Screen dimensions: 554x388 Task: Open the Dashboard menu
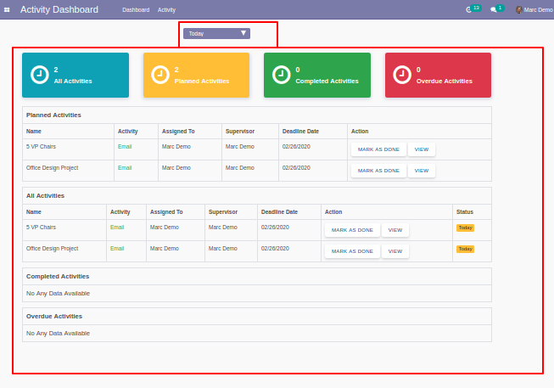click(136, 10)
